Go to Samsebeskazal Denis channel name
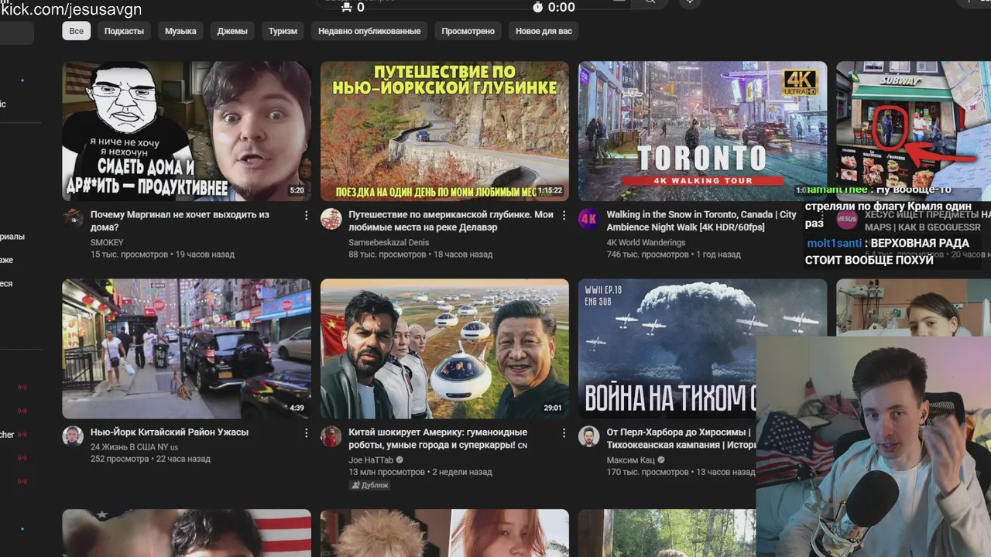Screen dimensions: 991x557 pos(389,242)
